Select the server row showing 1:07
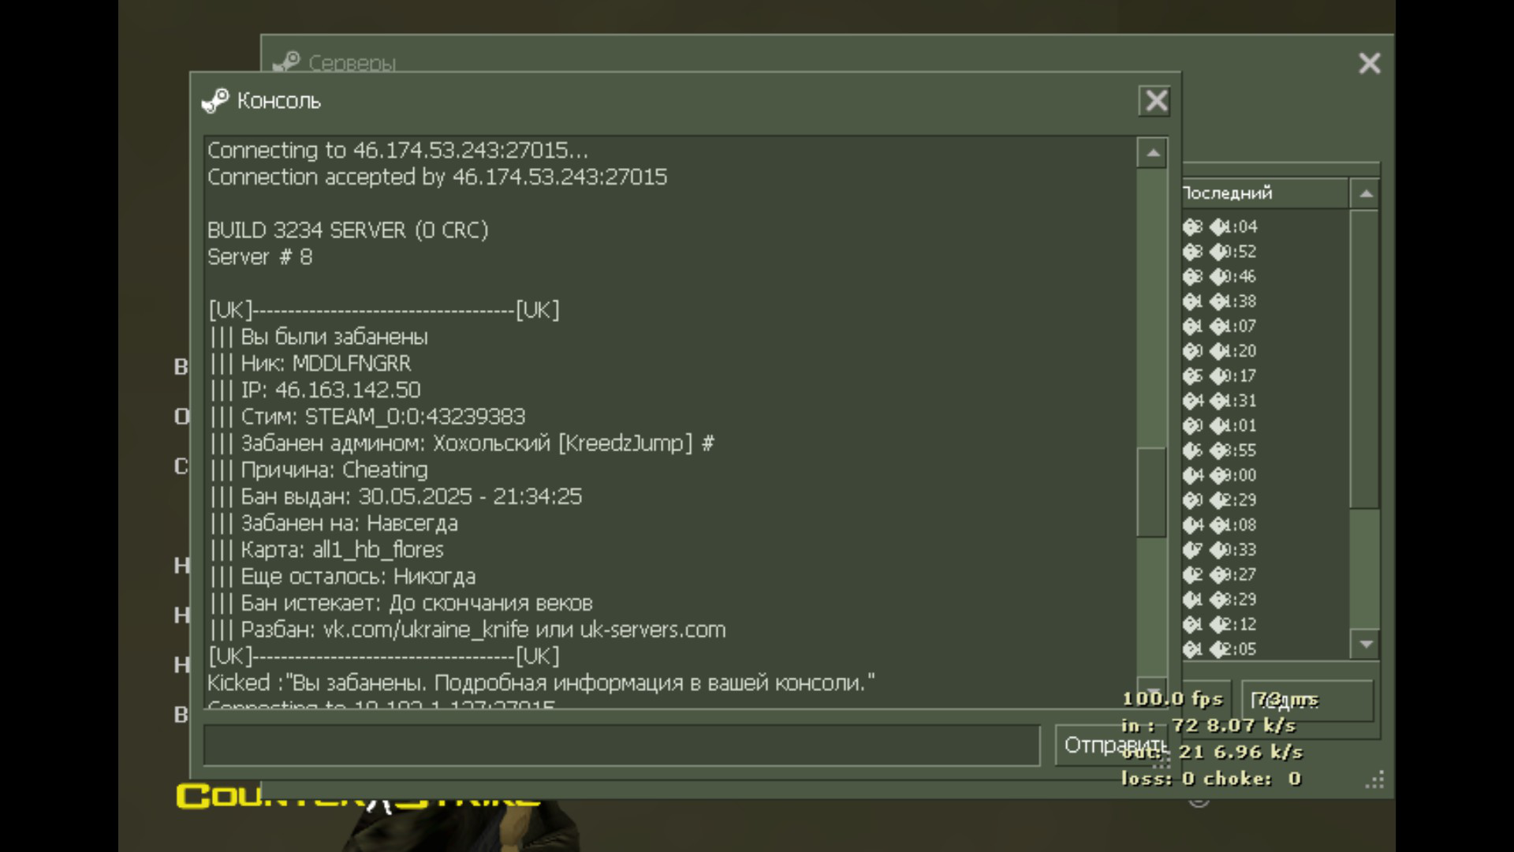This screenshot has width=1514, height=852. pyautogui.click(x=1265, y=327)
